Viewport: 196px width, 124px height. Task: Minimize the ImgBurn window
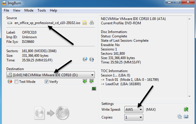point(169,2)
